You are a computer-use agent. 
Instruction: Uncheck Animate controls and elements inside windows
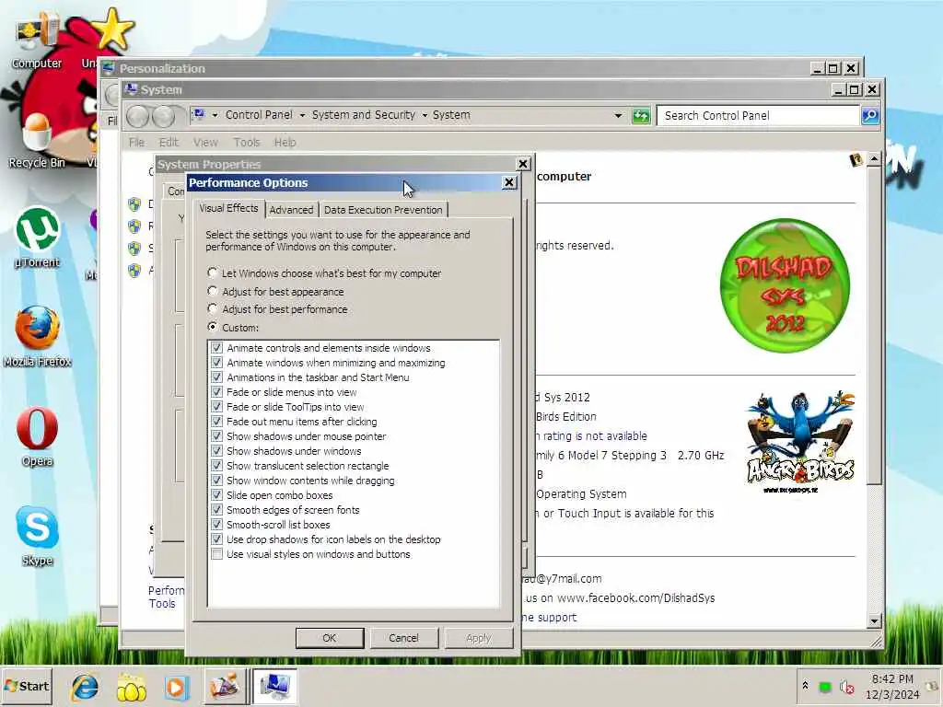216,348
